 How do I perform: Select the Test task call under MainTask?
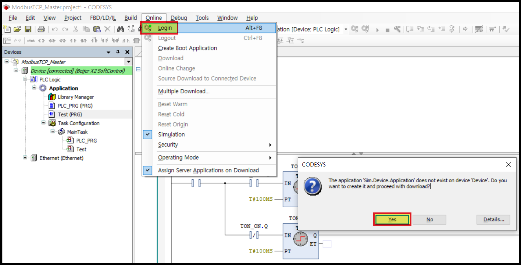(x=81, y=149)
